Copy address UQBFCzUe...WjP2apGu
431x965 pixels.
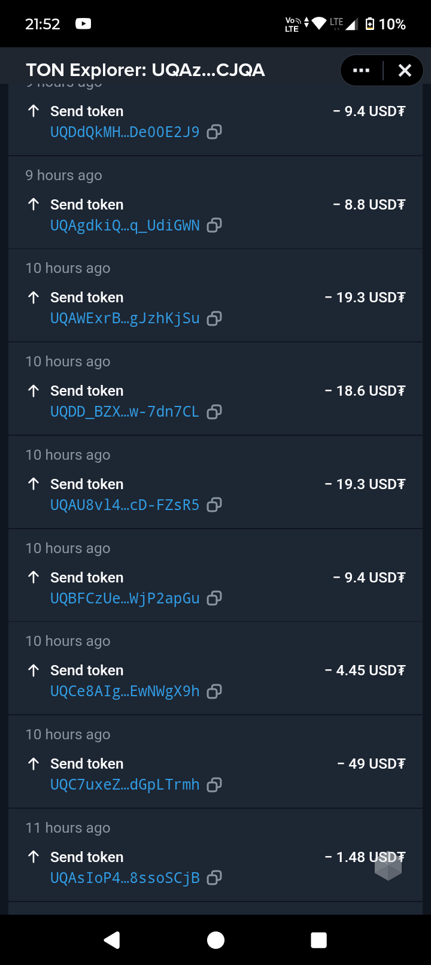pyautogui.click(x=214, y=598)
